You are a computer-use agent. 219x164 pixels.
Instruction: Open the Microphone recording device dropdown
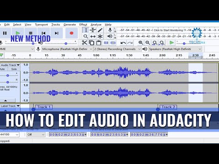tap(67, 49)
